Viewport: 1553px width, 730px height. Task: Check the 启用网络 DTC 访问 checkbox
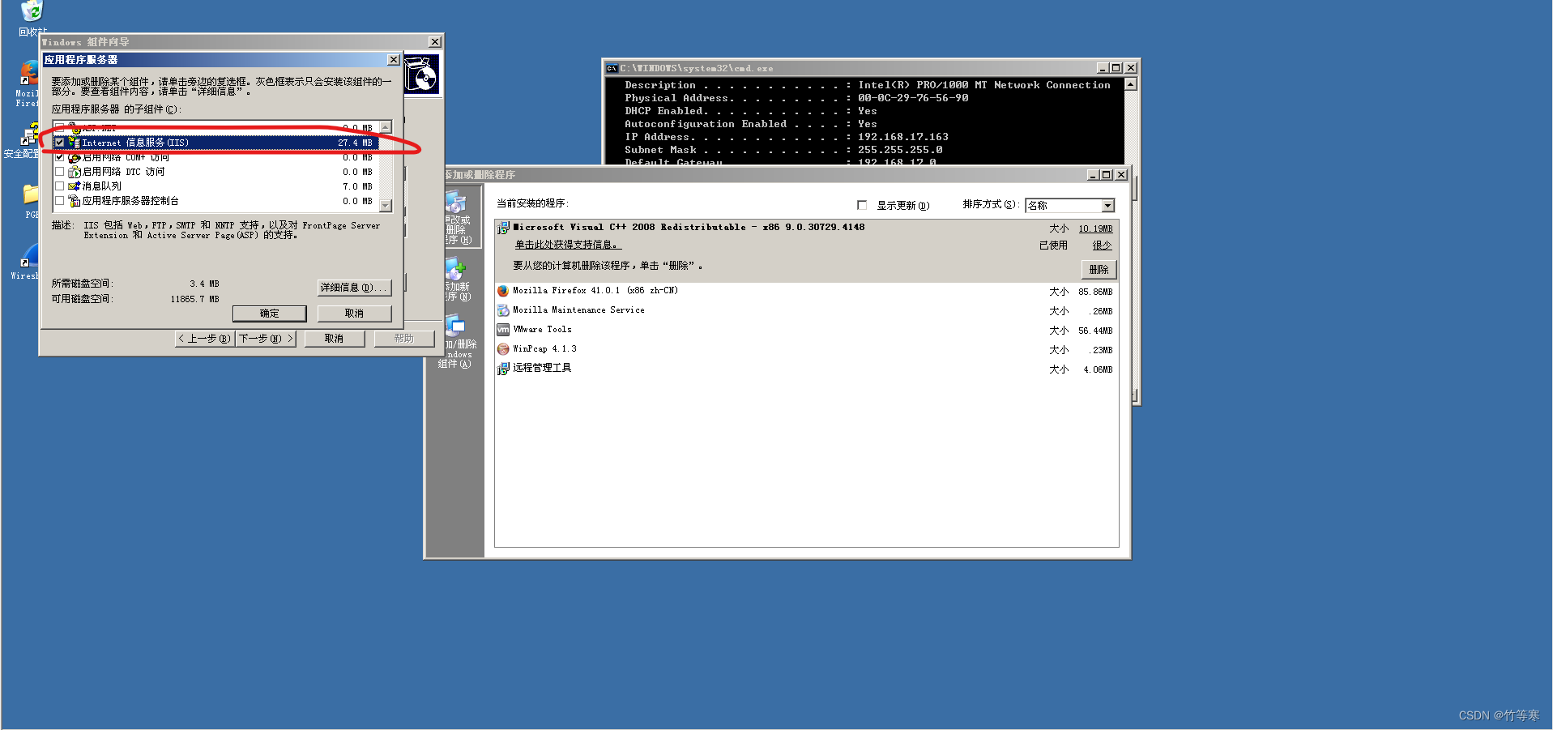[59, 172]
